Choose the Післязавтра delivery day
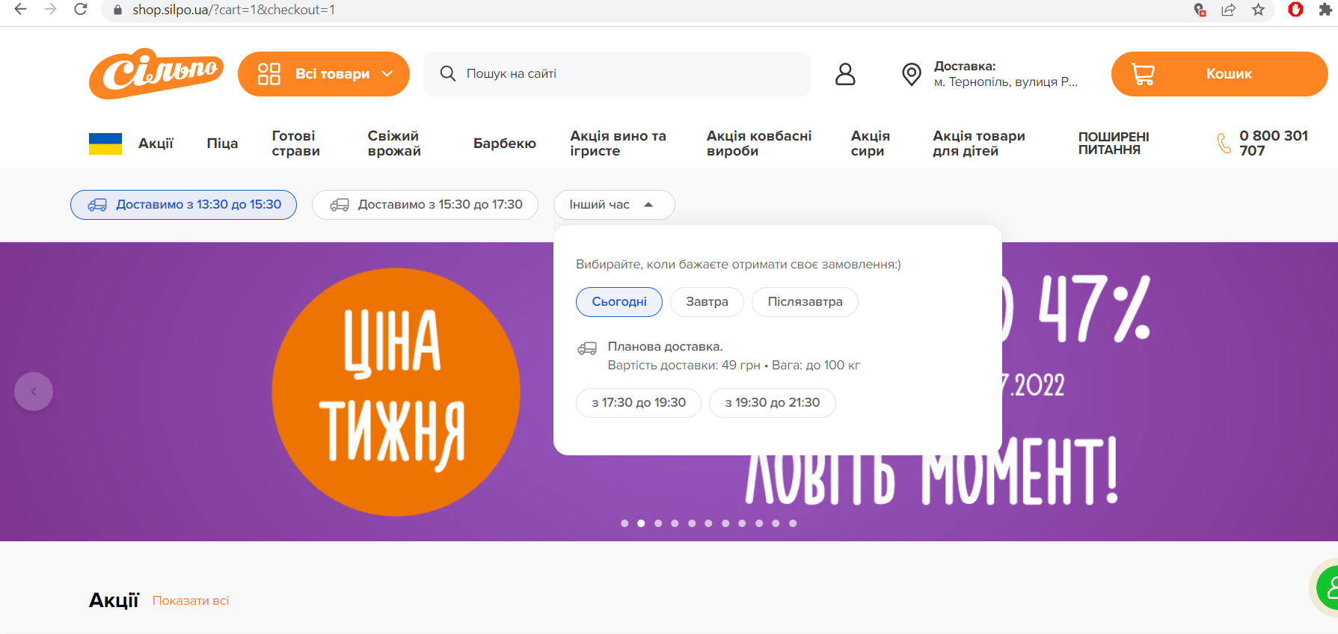The width and height of the screenshot is (1338, 634). (x=805, y=302)
